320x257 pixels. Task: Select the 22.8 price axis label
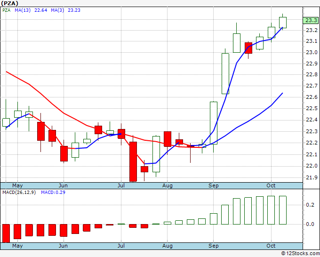click(x=312, y=74)
